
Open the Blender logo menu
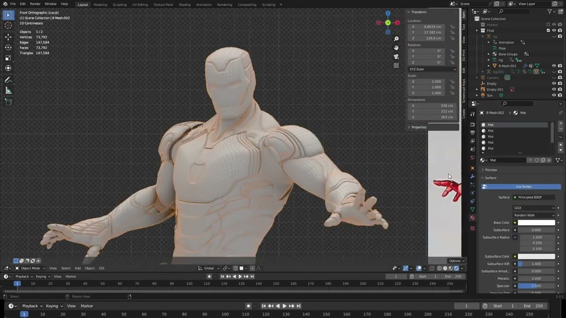tap(5, 4)
